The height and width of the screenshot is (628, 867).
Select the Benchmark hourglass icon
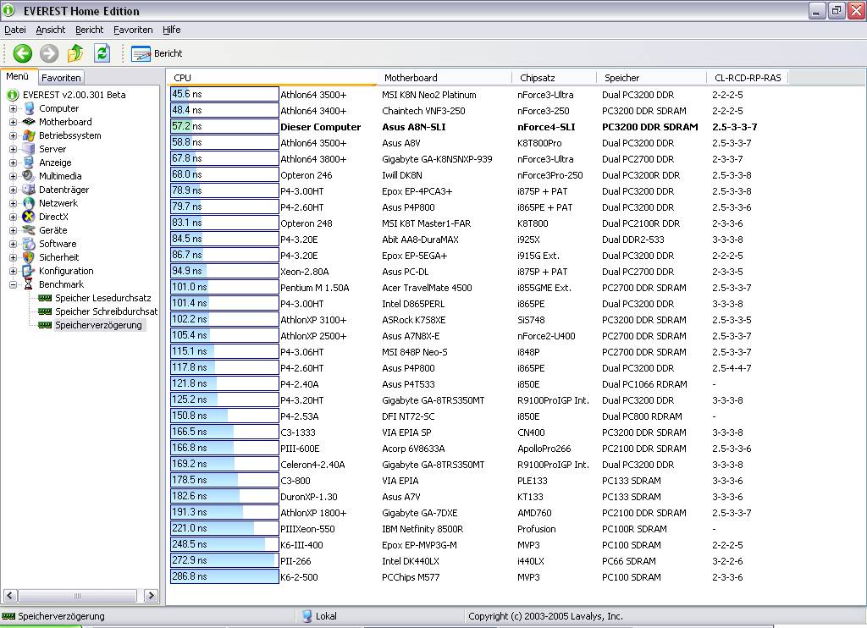click(x=29, y=284)
